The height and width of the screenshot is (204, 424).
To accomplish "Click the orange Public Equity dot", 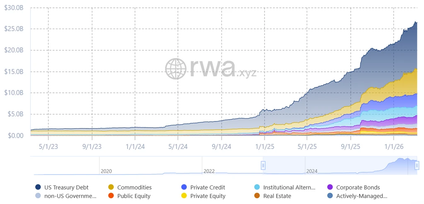I will [111, 196].
